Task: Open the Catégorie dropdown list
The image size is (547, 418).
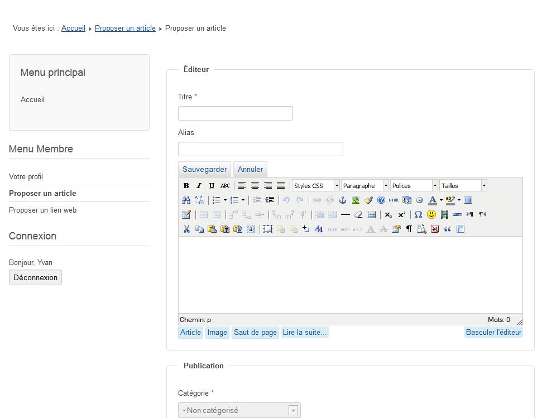Action: click(x=239, y=410)
